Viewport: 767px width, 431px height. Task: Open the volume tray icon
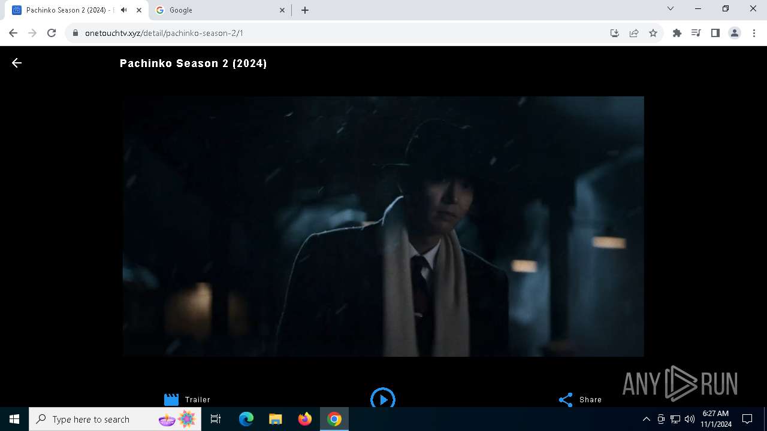(x=690, y=419)
